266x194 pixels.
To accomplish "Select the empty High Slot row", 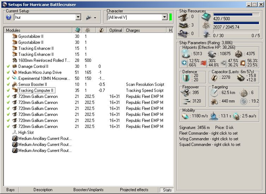I will click(x=26, y=133).
